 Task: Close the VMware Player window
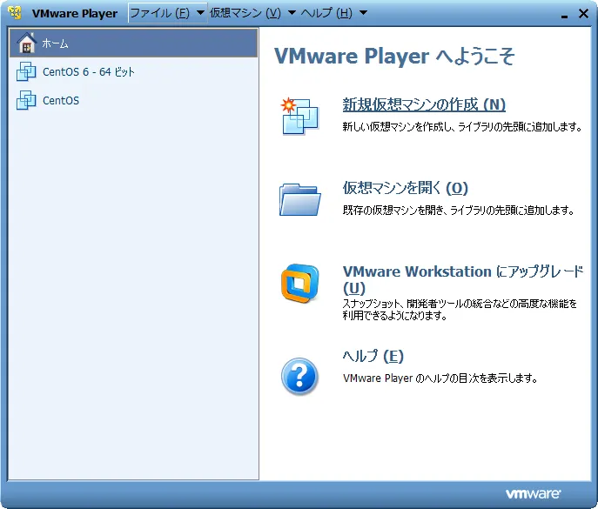tap(583, 13)
